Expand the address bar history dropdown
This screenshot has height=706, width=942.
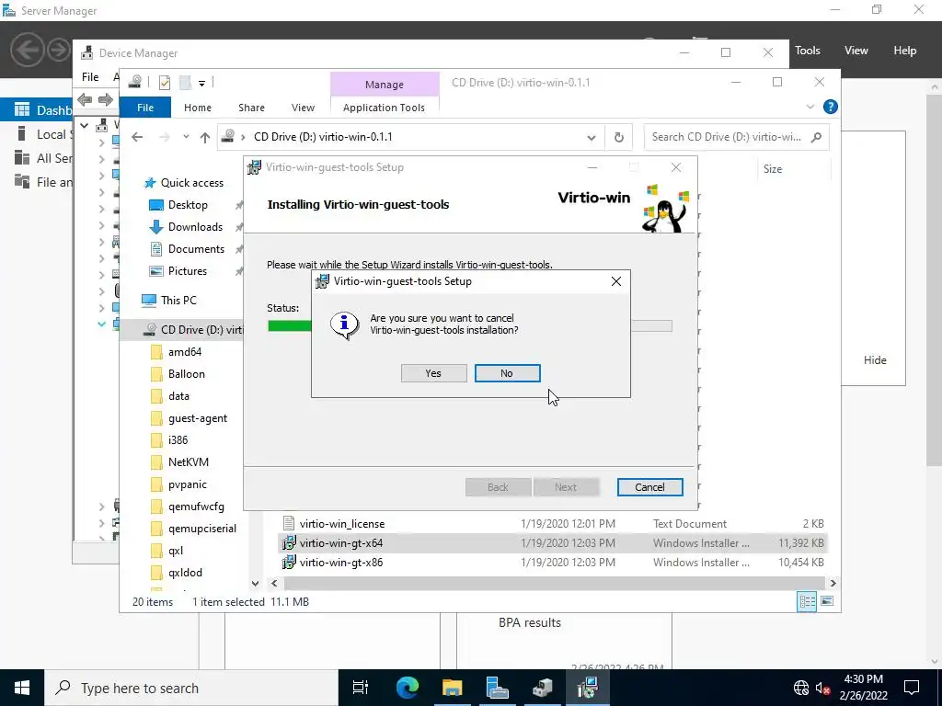click(592, 138)
